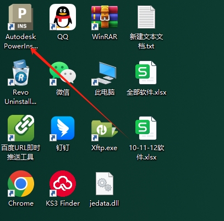224x221 pixels.
Task: Select the 新建文本文档.txt file icon
Action: tap(146, 17)
